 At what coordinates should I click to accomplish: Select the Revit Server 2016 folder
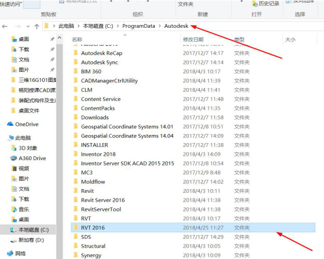tap(193, 200)
